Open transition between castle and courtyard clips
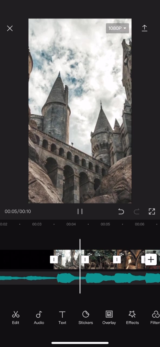The width and height of the screenshot is (160, 347). 85,259
